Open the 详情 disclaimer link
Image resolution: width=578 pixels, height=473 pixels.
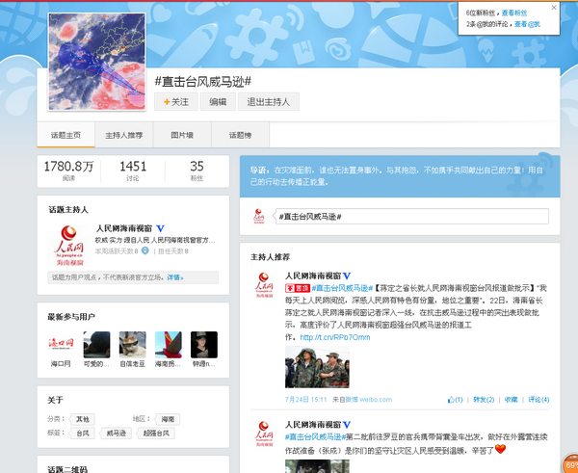[175, 277]
